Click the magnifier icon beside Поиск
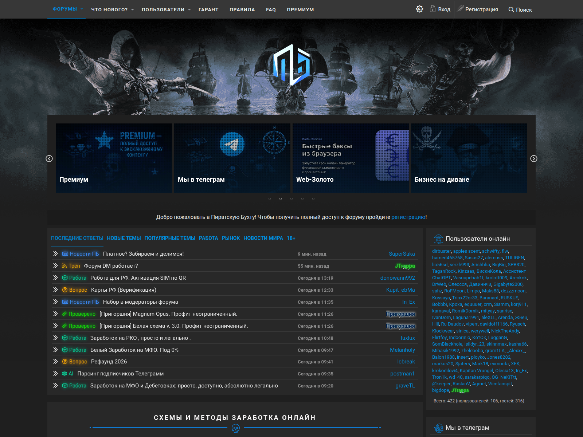 pyautogui.click(x=511, y=10)
